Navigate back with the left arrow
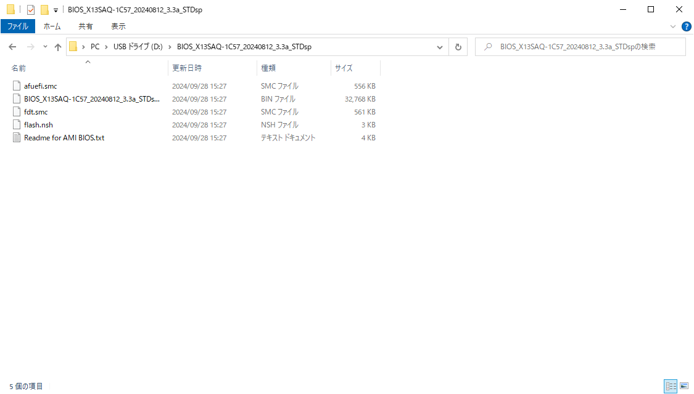The height and width of the screenshot is (394, 694). [12, 47]
